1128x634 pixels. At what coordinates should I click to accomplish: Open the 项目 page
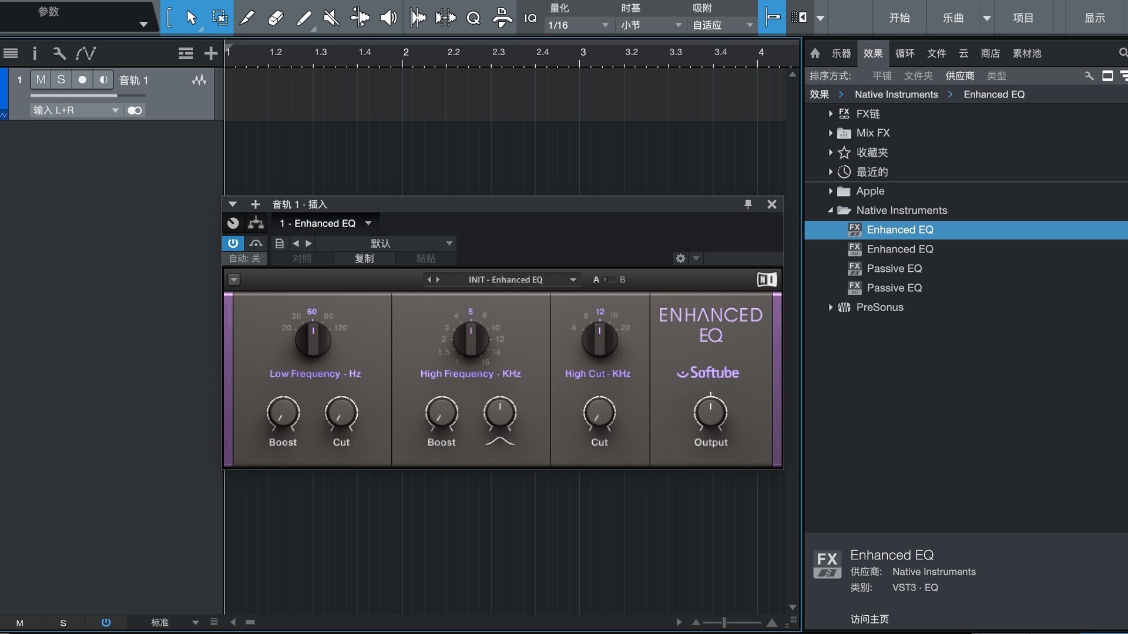point(1023,18)
